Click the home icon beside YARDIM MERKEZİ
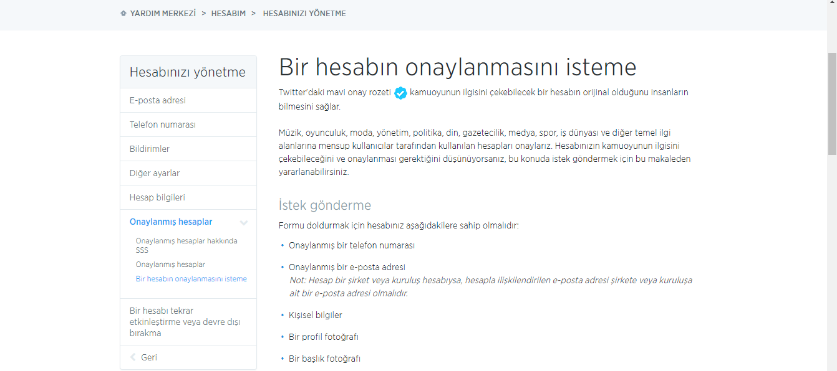Screen dimensions: 837x371 pyautogui.click(x=123, y=13)
